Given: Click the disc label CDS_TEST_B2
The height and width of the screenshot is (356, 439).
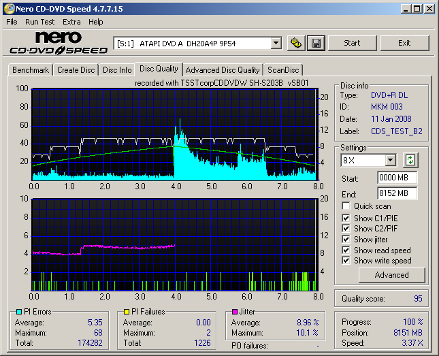Looking at the screenshot, I should click(396, 131).
